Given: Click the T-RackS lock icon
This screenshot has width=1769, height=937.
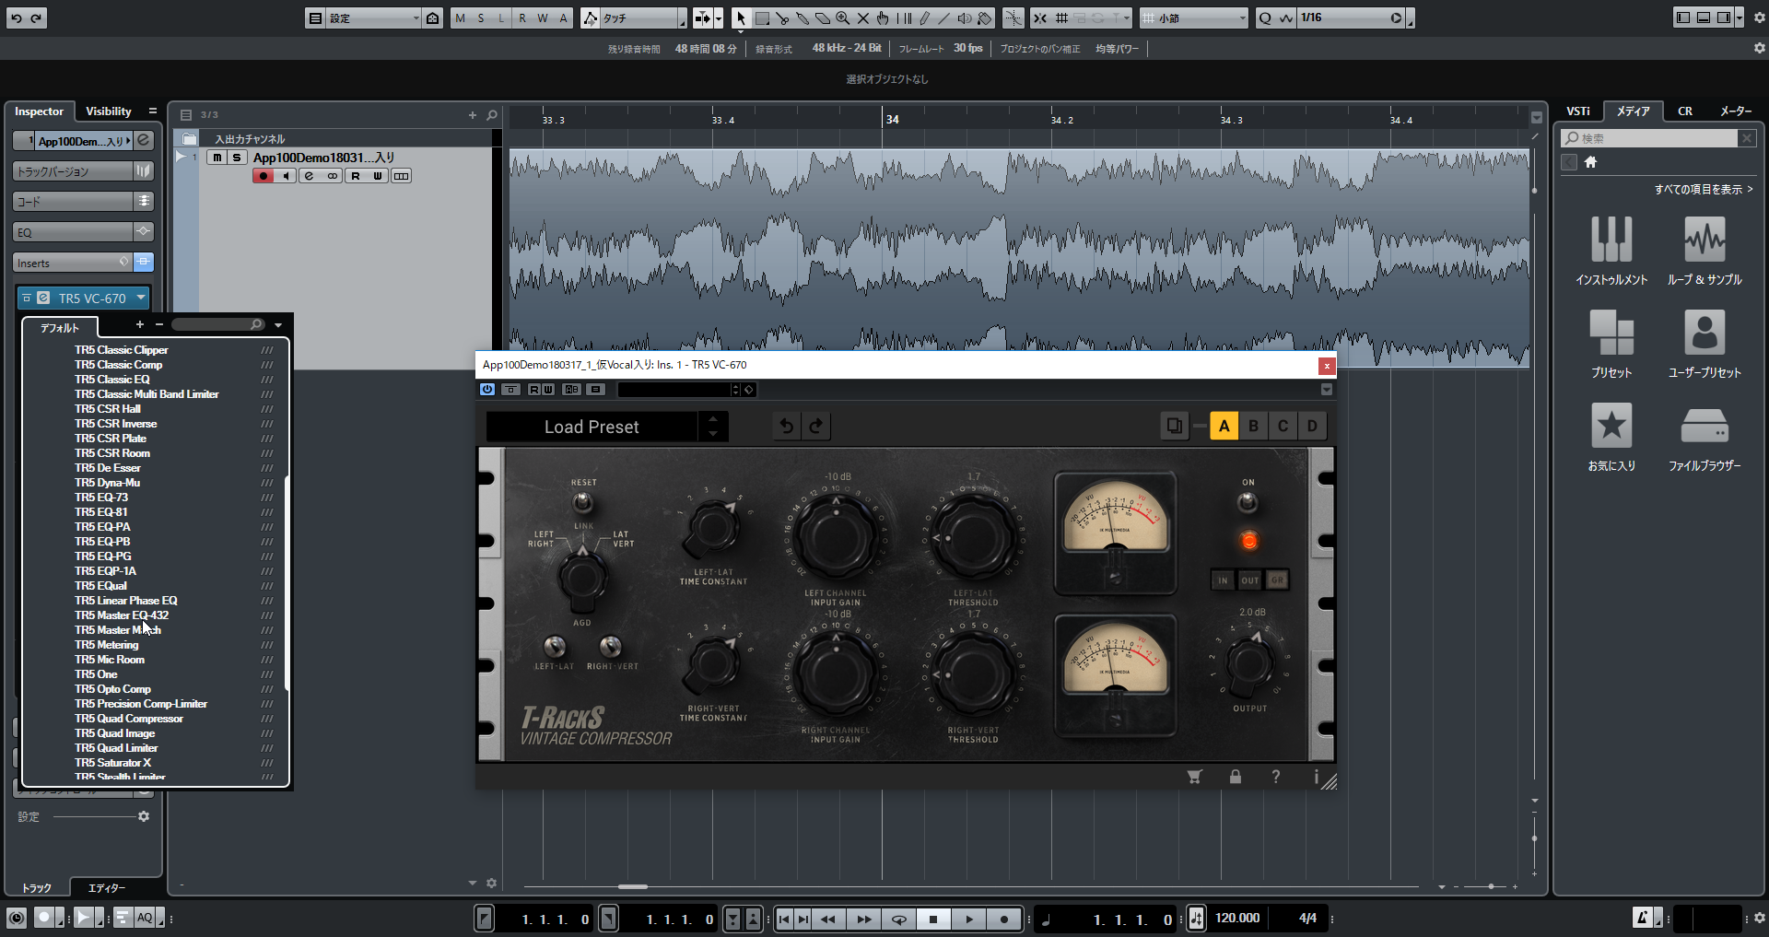Looking at the screenshot, I should (x=1236, y=777).
